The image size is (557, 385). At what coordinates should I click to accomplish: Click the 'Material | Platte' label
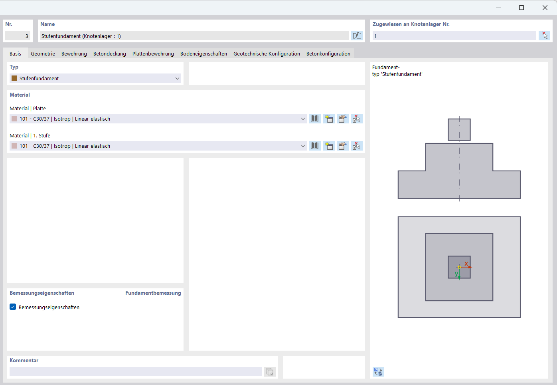point(28,108)
